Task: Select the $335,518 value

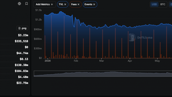Action: 21,41
